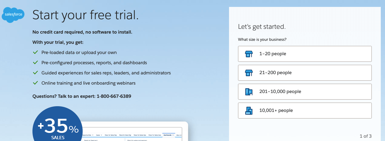Click the +35% Sales badge

(x=57, y=124)
